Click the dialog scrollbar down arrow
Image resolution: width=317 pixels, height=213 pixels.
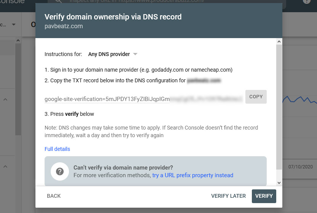pyautogui.click(x=279, y=183)
